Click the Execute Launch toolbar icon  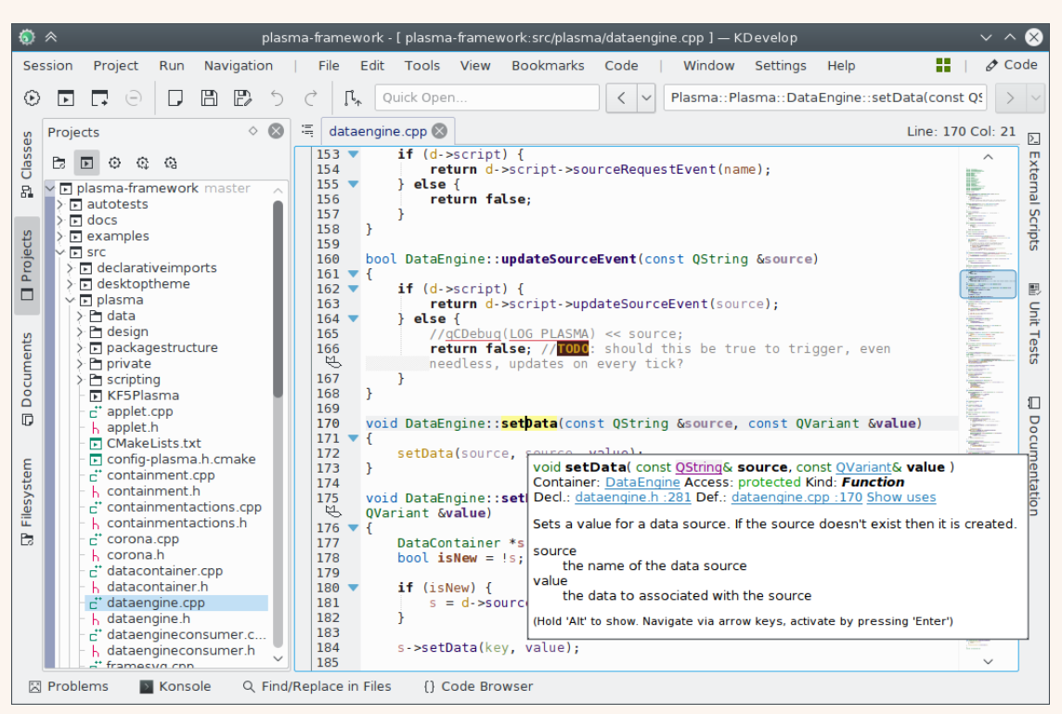(32, 97)
